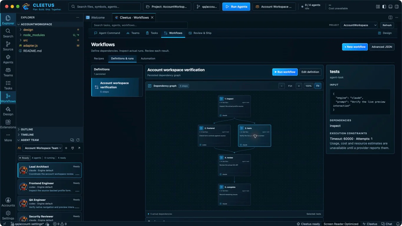Click the New workflow button
Image resolution: width=402 pixels, height=226 pixels.
tap(355, 47)
